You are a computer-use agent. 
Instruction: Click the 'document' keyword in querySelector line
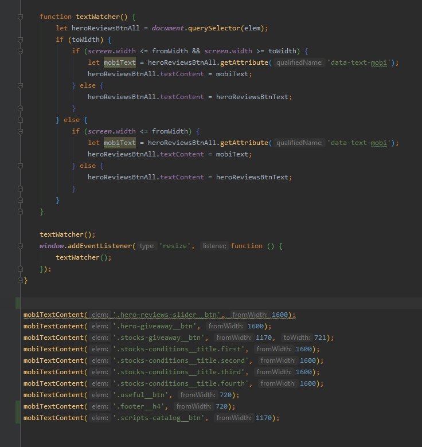(168, 28)
